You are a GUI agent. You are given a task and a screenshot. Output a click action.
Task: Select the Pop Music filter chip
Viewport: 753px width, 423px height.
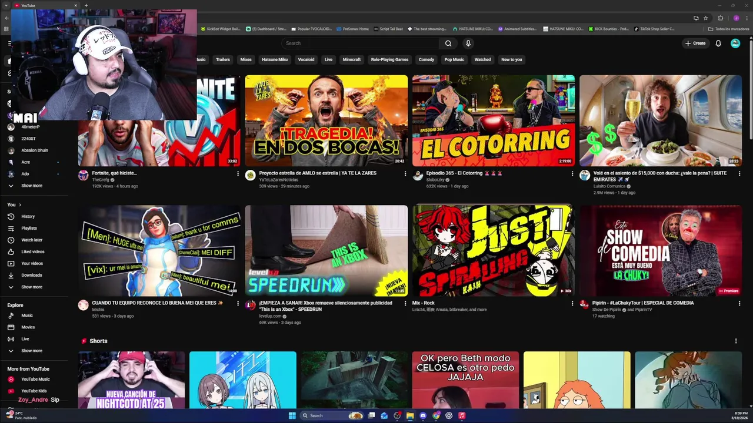454,59
